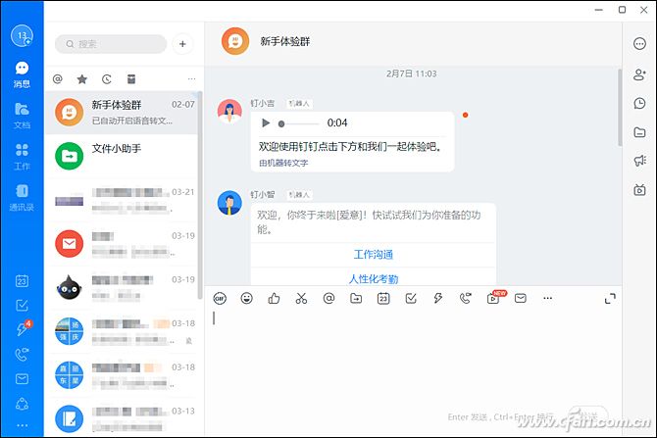Open DING lightning icon with red badge
This screenshot has width=657, height=438.
coord(22,329)
